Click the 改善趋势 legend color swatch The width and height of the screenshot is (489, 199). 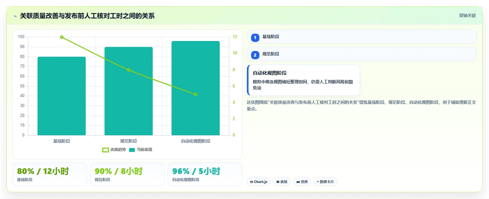pyautogui.click(x=105, y=150)
